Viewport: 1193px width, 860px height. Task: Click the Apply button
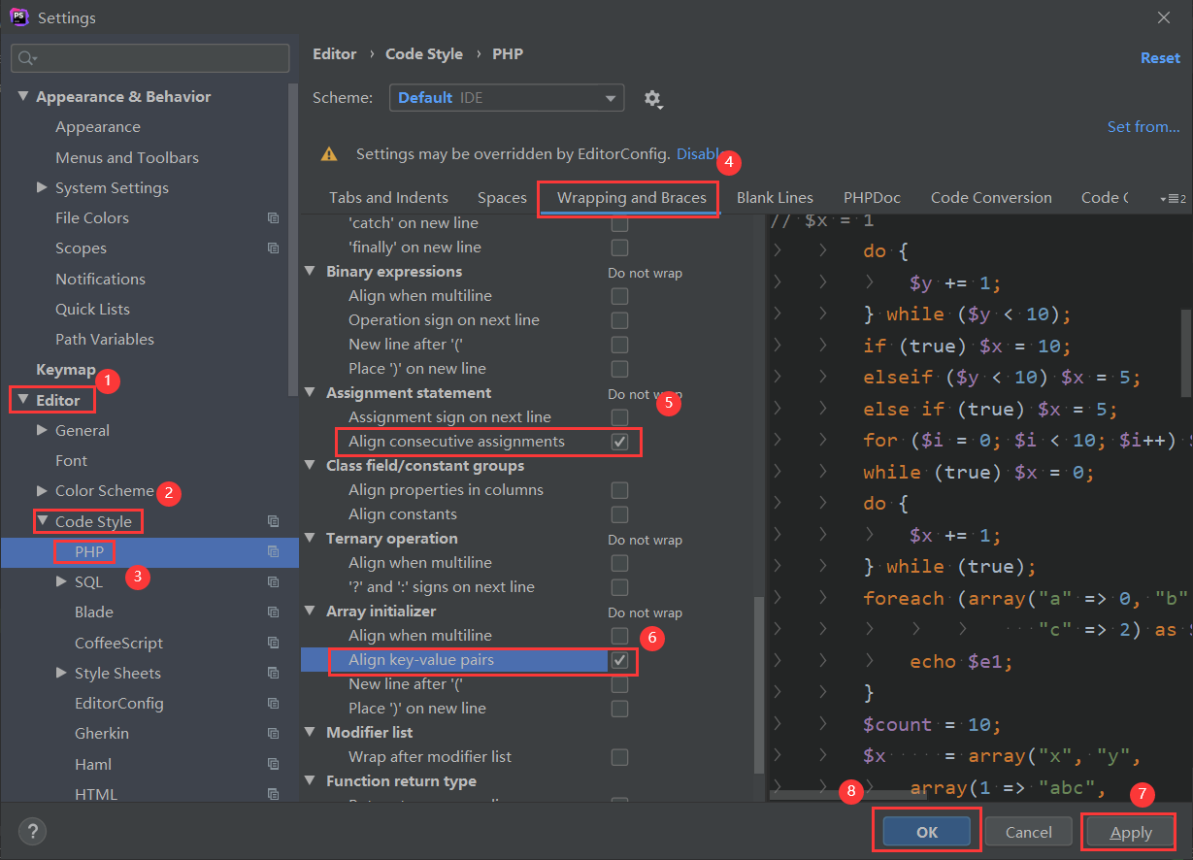tap(1131, 832)
